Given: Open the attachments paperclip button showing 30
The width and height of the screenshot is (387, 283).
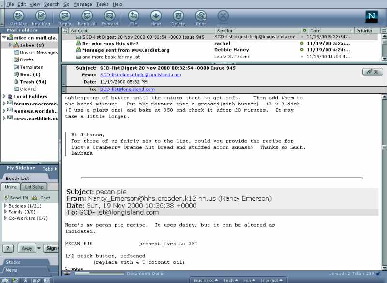Looking at the screenshot, I should (x=372, y=72).
